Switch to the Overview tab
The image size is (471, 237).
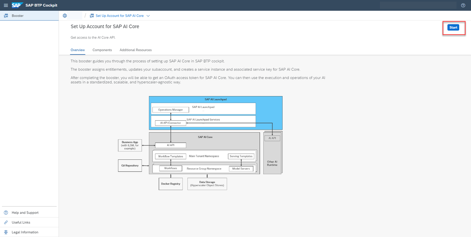pos(78,50)
